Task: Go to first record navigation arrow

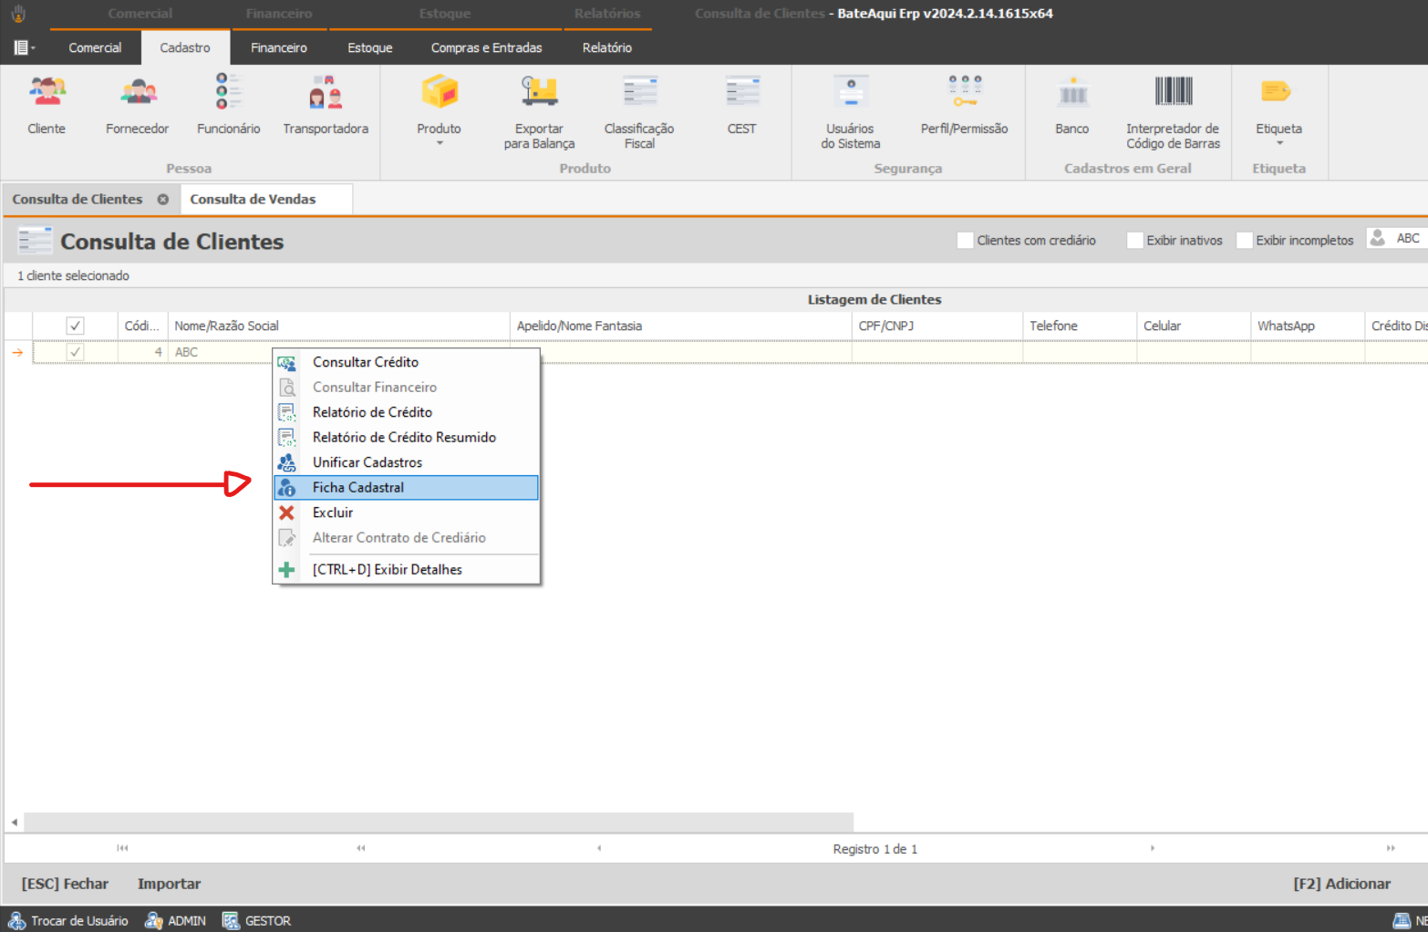Action: click(122, 848)
